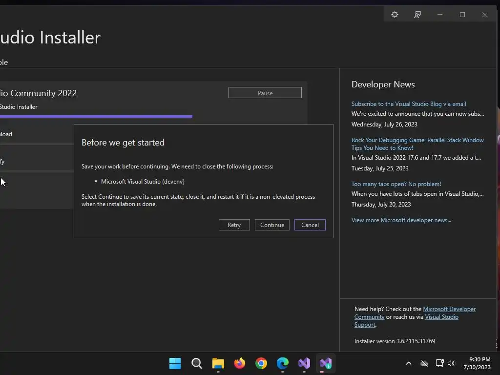Image resolution: width=500 pixels, height=375 pixels.
Task: Click the Before we get started title
Action: tap(123, 143)
